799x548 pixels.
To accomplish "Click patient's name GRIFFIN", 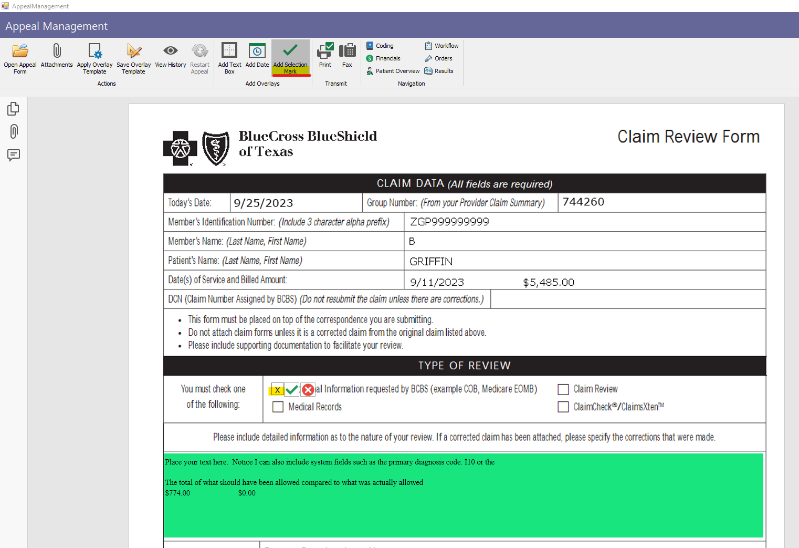I will point(431,262).
